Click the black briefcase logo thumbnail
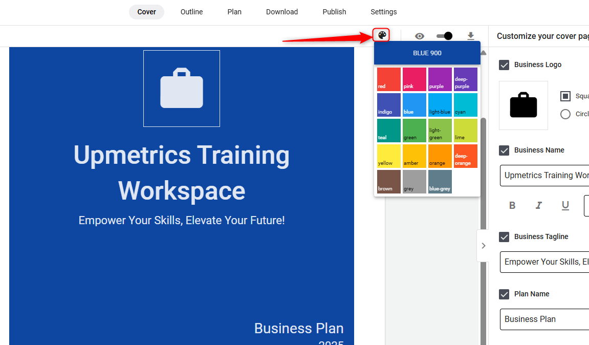Image resolution: width=589 pixels, height=345 pixels. (x=523, y=105)
